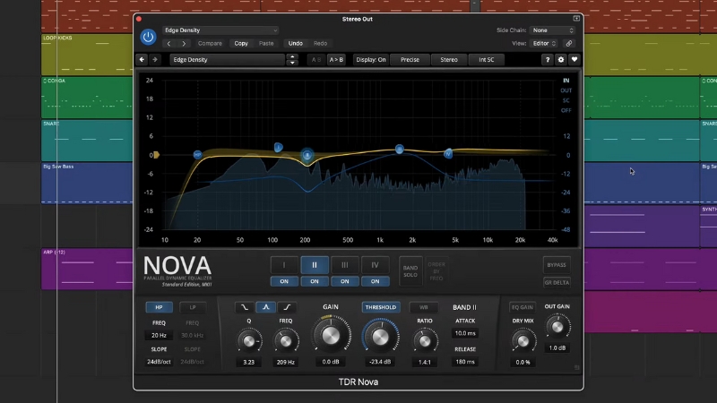Toggle band II ON switch
The height and width of the screenshot is (403, 717).
click(x=315, y=281)
